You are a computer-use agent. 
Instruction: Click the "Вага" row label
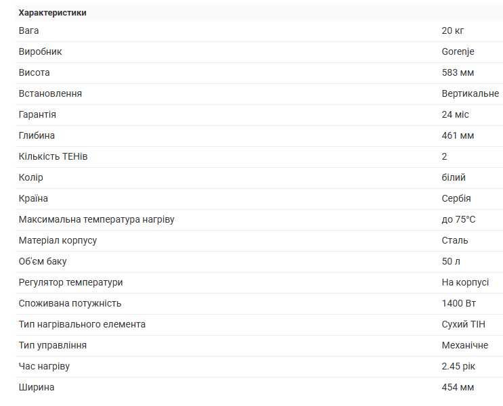coord(29,30)
